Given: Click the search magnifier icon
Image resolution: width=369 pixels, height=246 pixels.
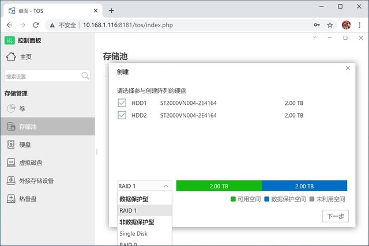Looking at the screenshot, I should (x=85, y=75).
